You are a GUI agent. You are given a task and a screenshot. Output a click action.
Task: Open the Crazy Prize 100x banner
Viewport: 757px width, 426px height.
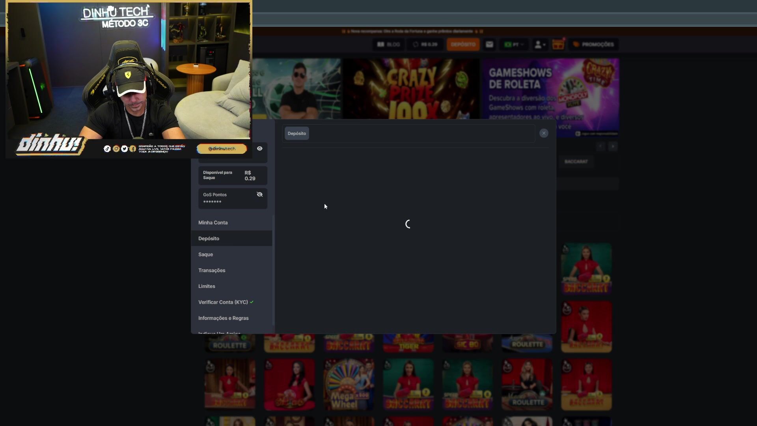pos(411,89)
